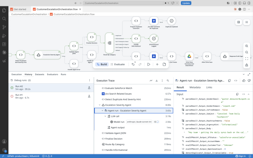Open the canvas table view button
Image resolution: width=253 pixels, height=158 pixels.
point(239,22)
